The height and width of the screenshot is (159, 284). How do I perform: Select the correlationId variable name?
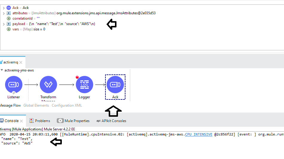point(22,18)
